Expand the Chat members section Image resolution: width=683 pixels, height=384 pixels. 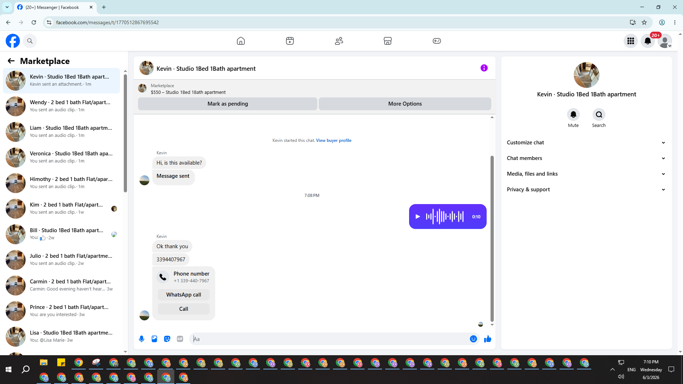click(586, 158)
